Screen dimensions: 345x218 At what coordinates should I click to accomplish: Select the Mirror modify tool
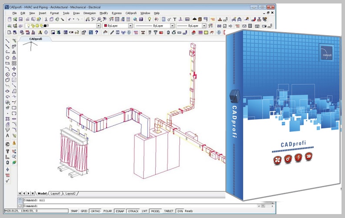(x=14, y=52)
